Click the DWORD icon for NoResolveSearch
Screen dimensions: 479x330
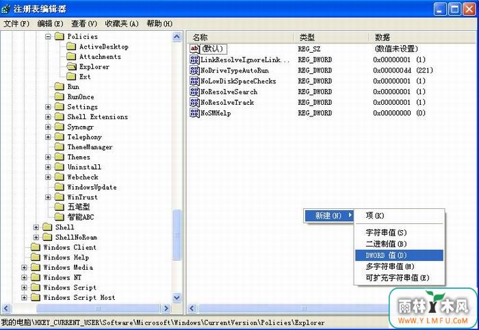(x=194, y=92)
